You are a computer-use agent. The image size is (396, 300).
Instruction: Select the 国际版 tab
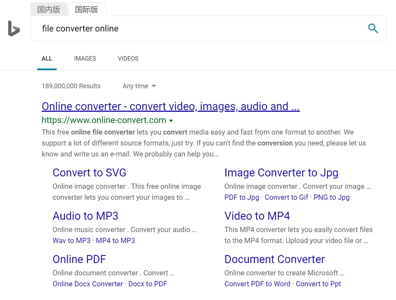point(86,9)
